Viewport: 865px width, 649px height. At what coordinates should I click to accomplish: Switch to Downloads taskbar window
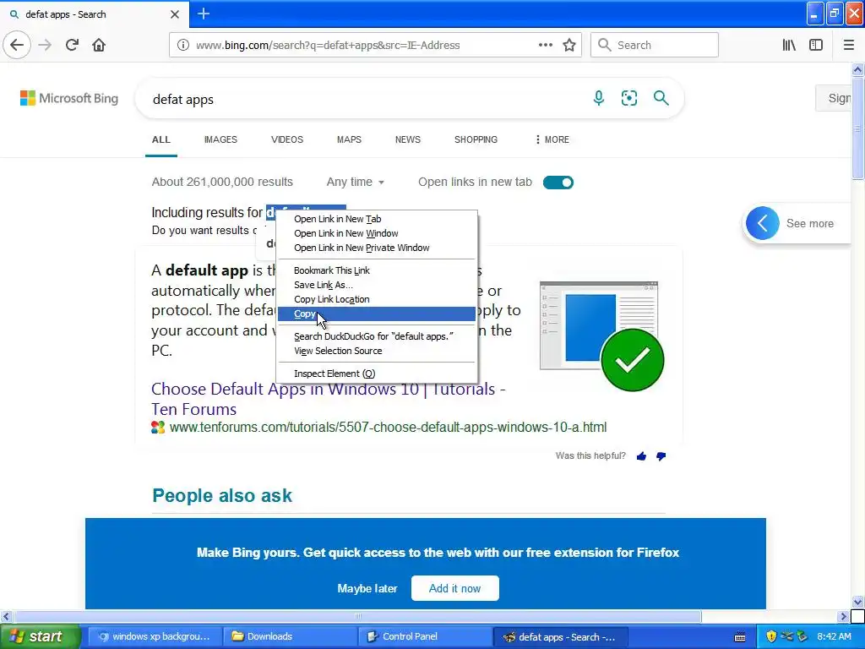[x=291, y=636]
